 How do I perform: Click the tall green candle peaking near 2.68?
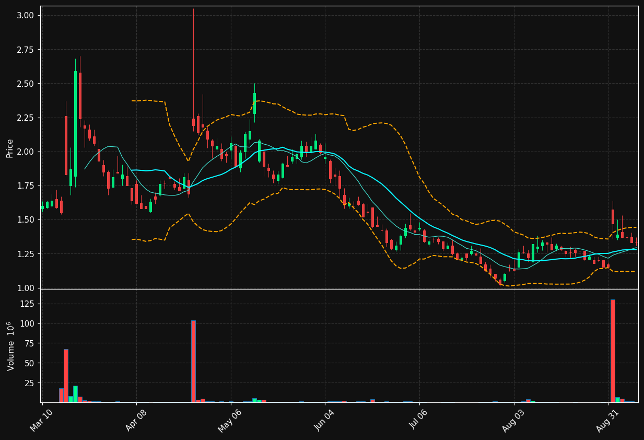pyautogui.click(x=75, y=124)
